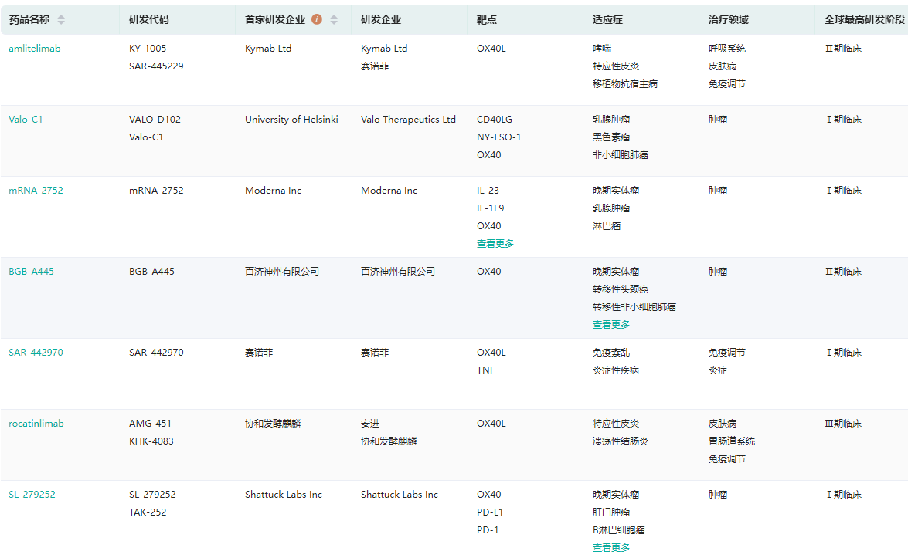Select the code KY-1005
This screenshot has width=908, height=558.
click(148, 49)
